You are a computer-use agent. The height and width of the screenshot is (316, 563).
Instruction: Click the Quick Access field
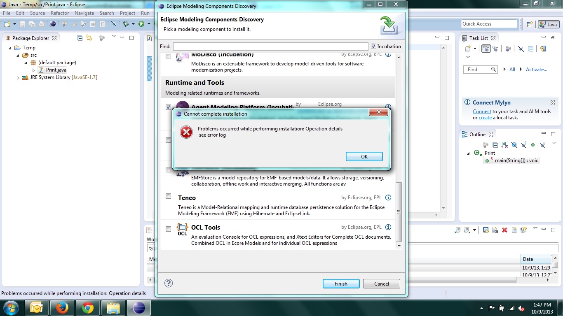coord(489,24)
